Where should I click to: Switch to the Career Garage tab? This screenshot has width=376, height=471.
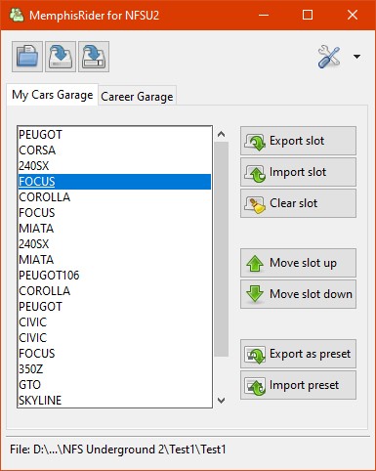click(x=137, y=96)
